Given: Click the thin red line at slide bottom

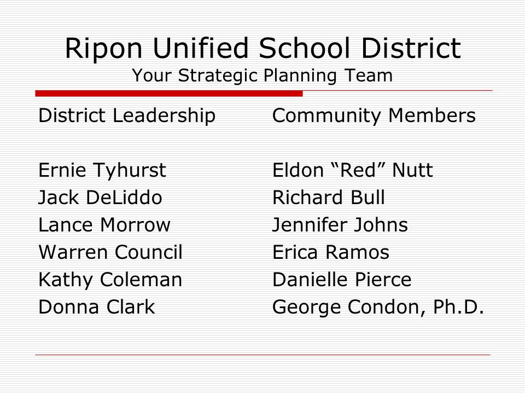Looking at the screenshot, I should tap(263, 355).
